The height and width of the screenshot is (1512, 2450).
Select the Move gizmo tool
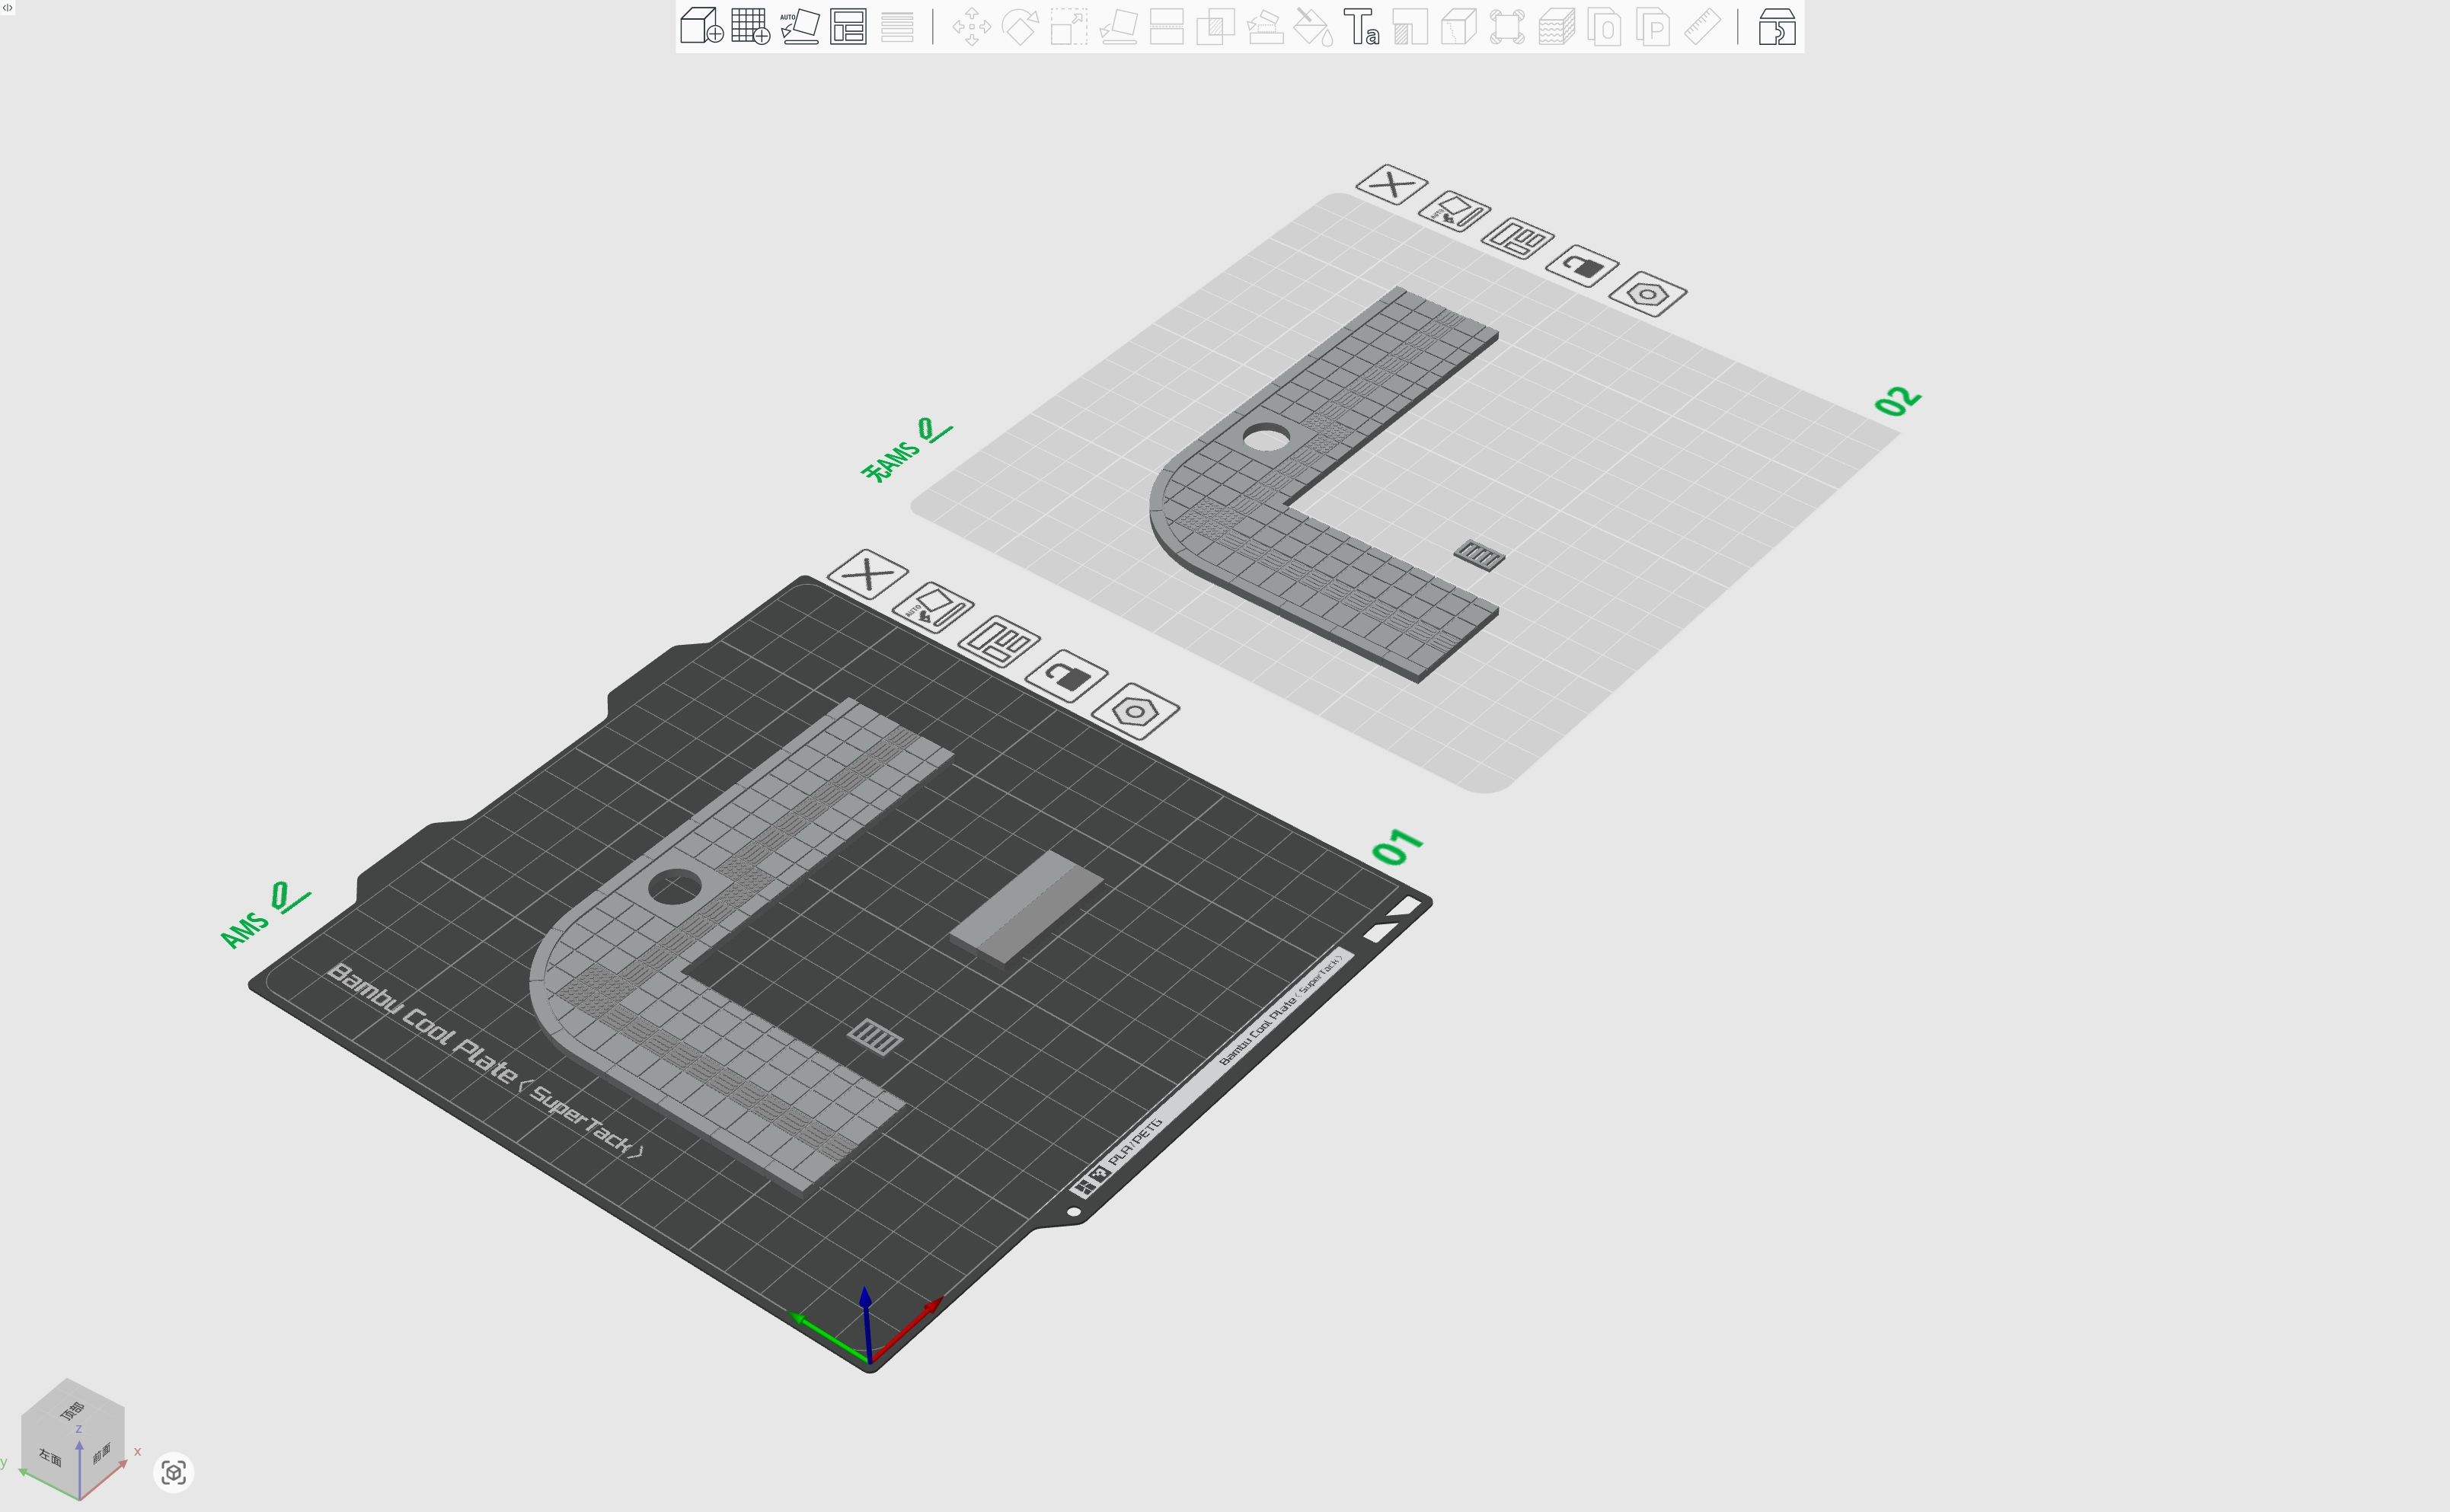pyautogui.click(x=971, y=26)
